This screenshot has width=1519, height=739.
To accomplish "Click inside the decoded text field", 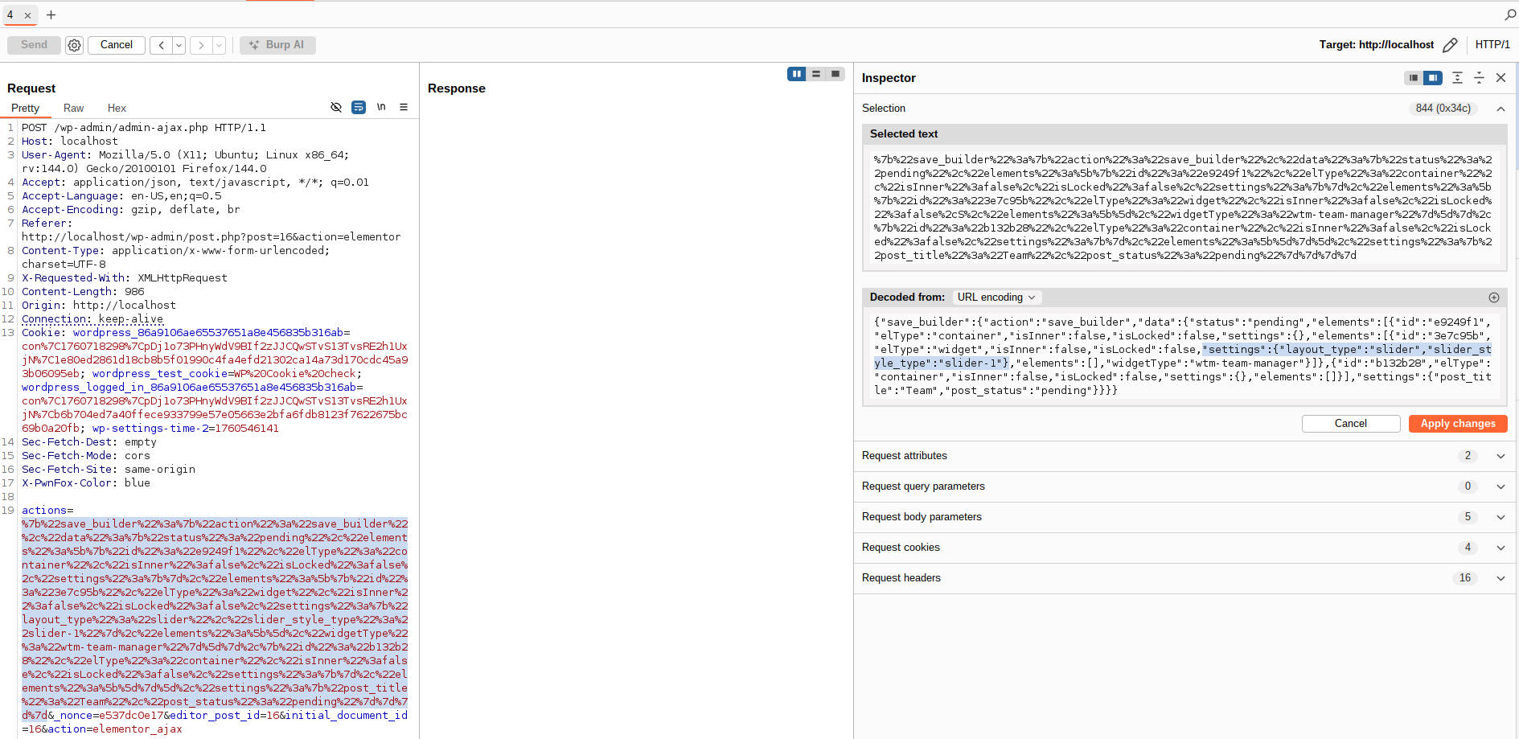I will coord(1182,356).
